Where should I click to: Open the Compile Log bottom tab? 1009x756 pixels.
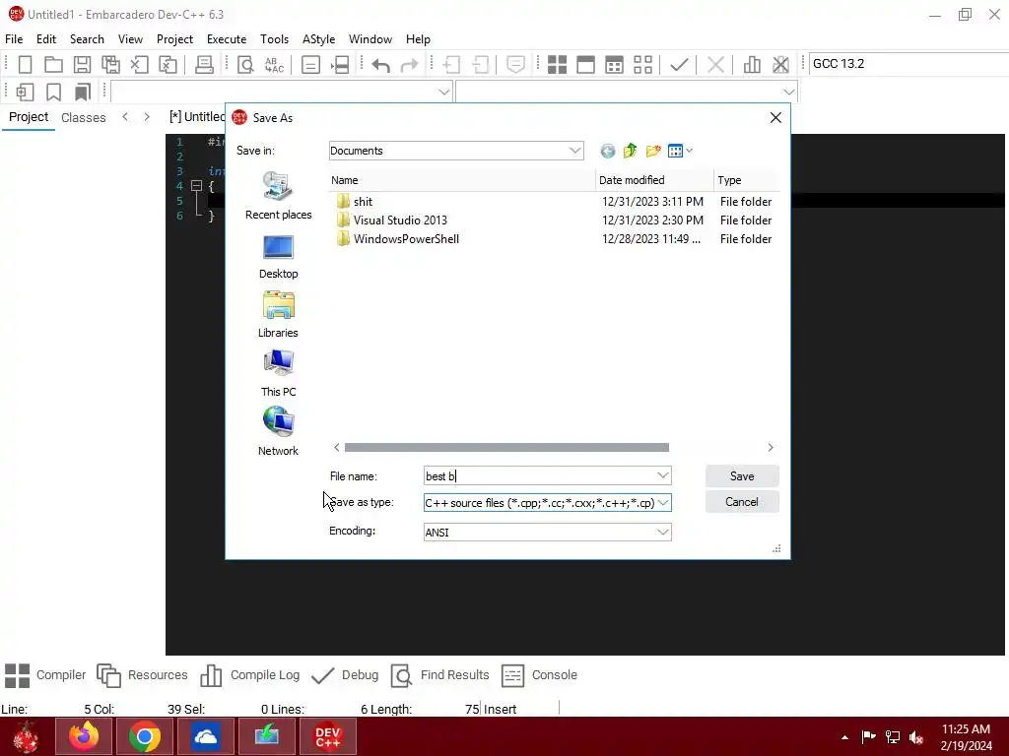pos(249,675)
